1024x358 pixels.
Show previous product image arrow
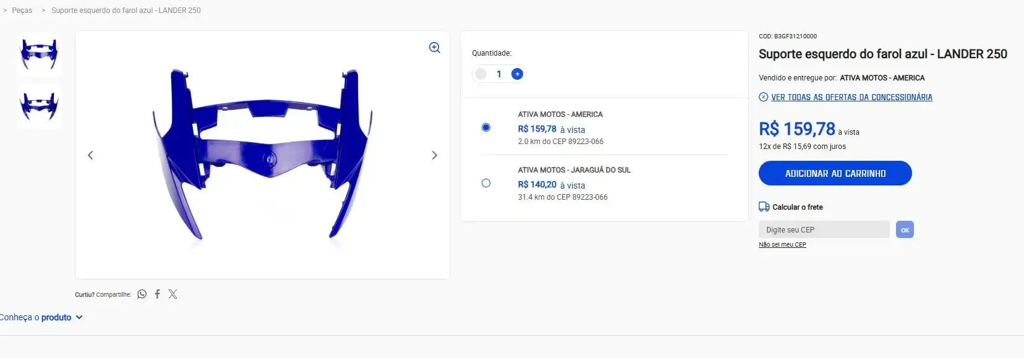tap(90, 155)
